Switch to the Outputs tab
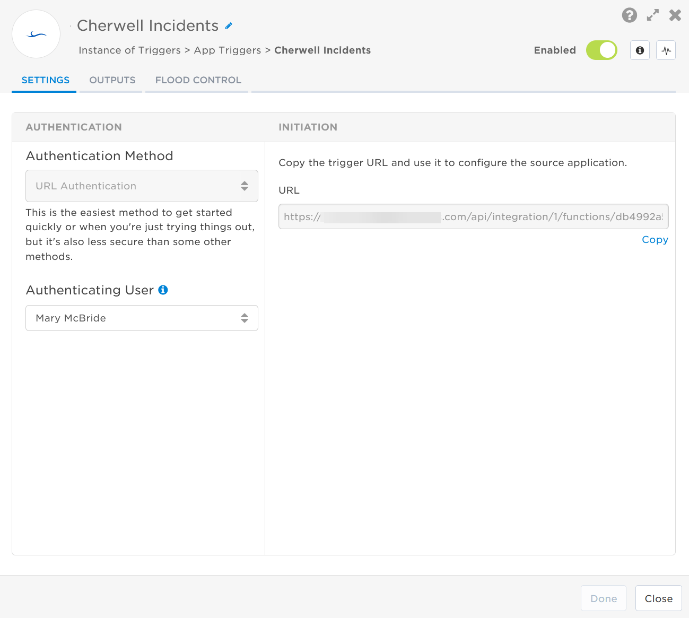The image size is (689, 618). pyautogui.click(x=112, y=80)
